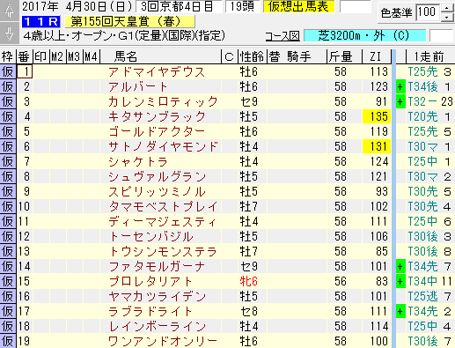
Task: Click the red 牝6 sex-age cell
Action: [x=249, y=282]
